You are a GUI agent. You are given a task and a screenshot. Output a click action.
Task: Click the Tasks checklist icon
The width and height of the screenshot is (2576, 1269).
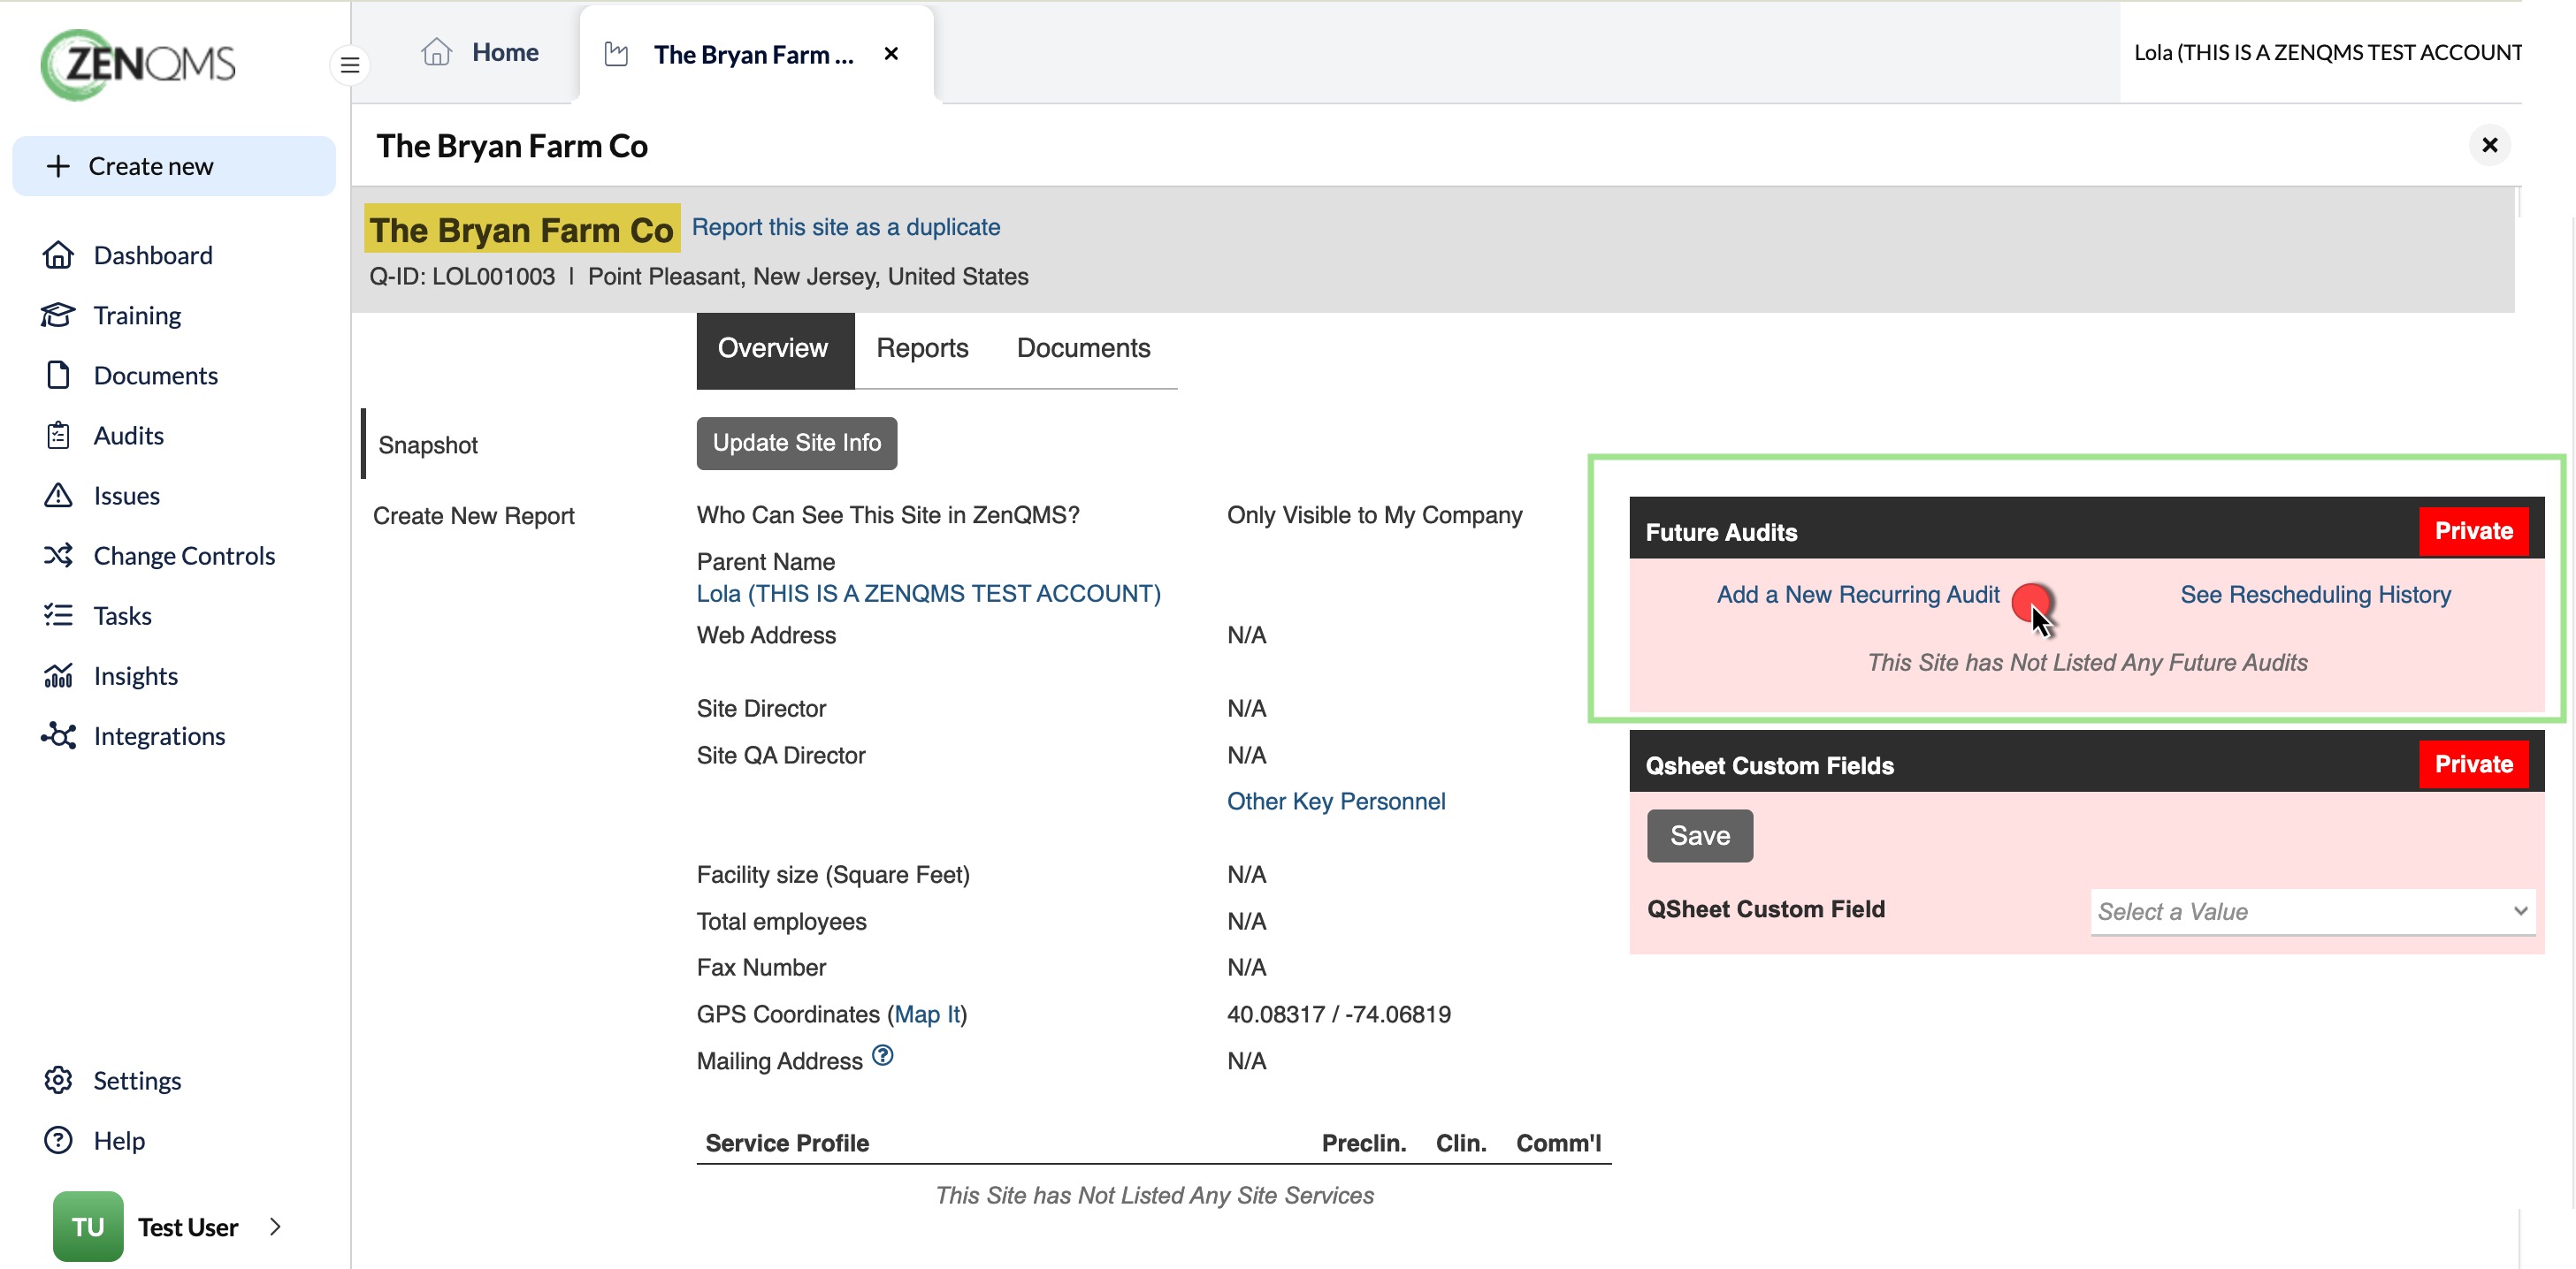pyautogui.click(x=58, y=614)
